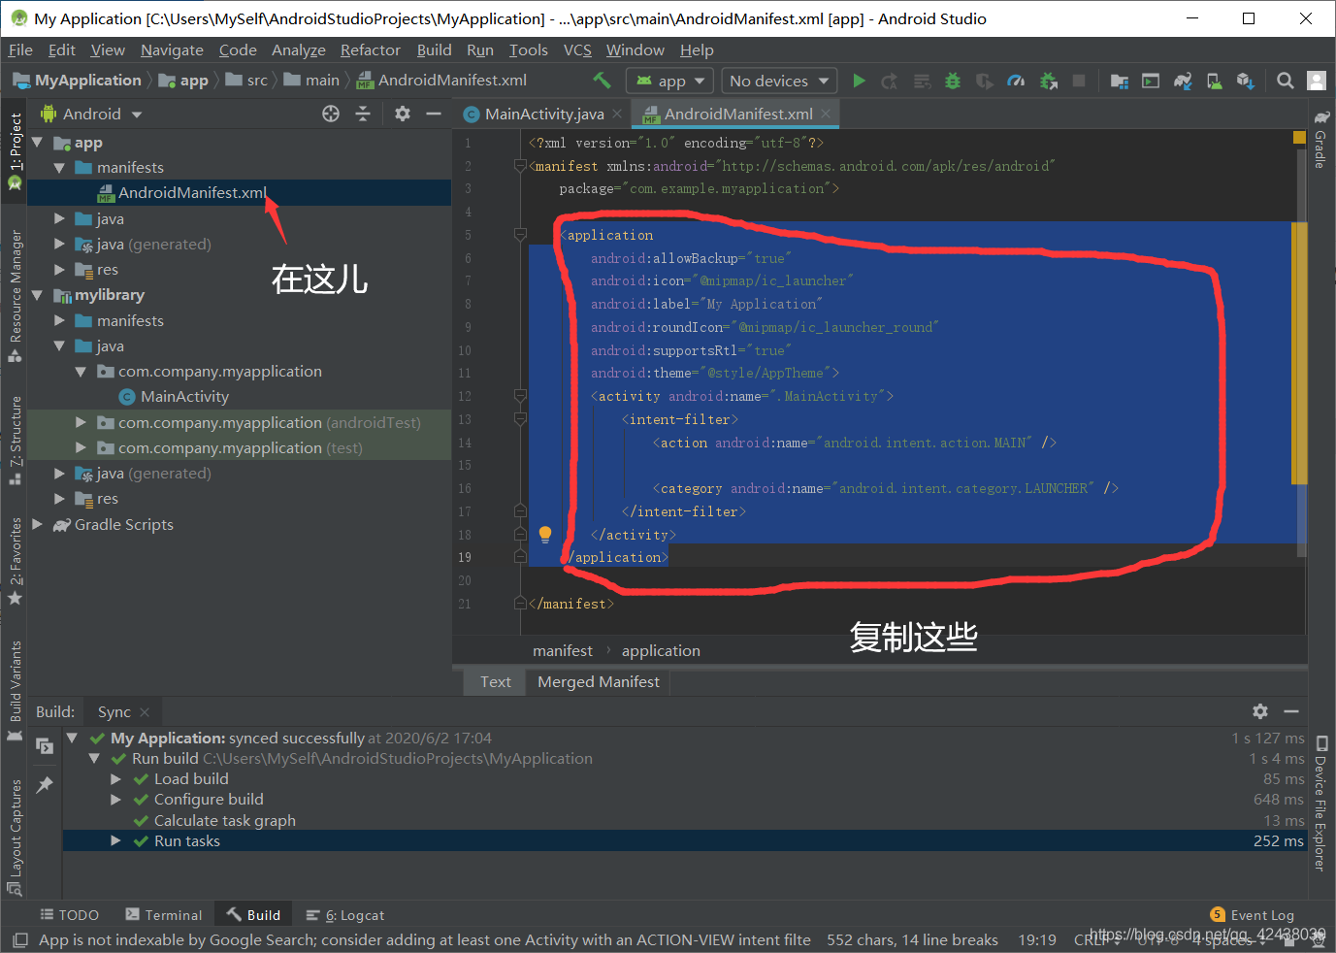Click the user account avatar icon
The width and height of the screenshot is (1336, 953).
click(x=1317, y=81)
